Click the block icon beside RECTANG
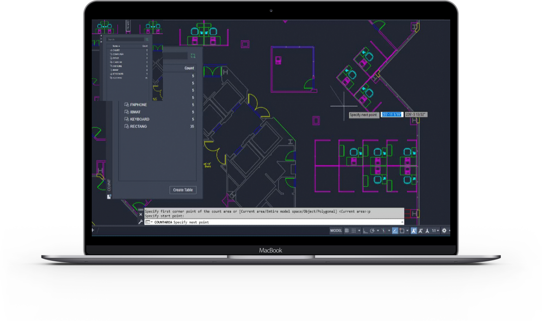The image size is (542, 321). coord(126,126)
